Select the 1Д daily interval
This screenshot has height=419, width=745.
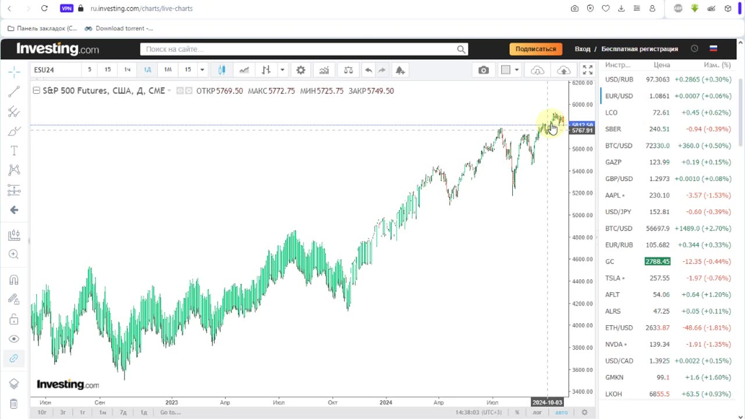pos(147,70)
